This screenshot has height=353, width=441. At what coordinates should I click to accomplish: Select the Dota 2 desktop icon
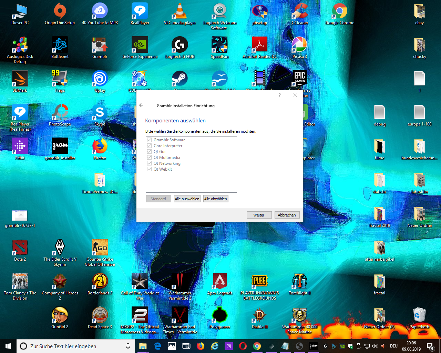[20, 251]
